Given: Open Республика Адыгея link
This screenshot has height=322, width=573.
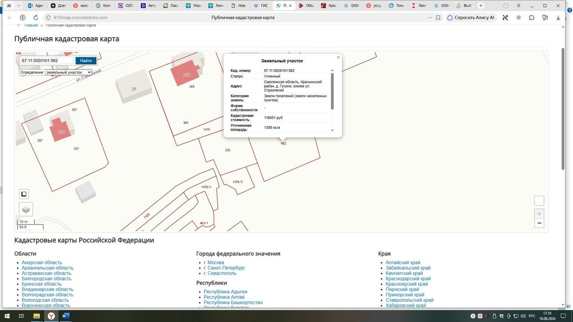Looking at the screenshot, I should point(225,291).
